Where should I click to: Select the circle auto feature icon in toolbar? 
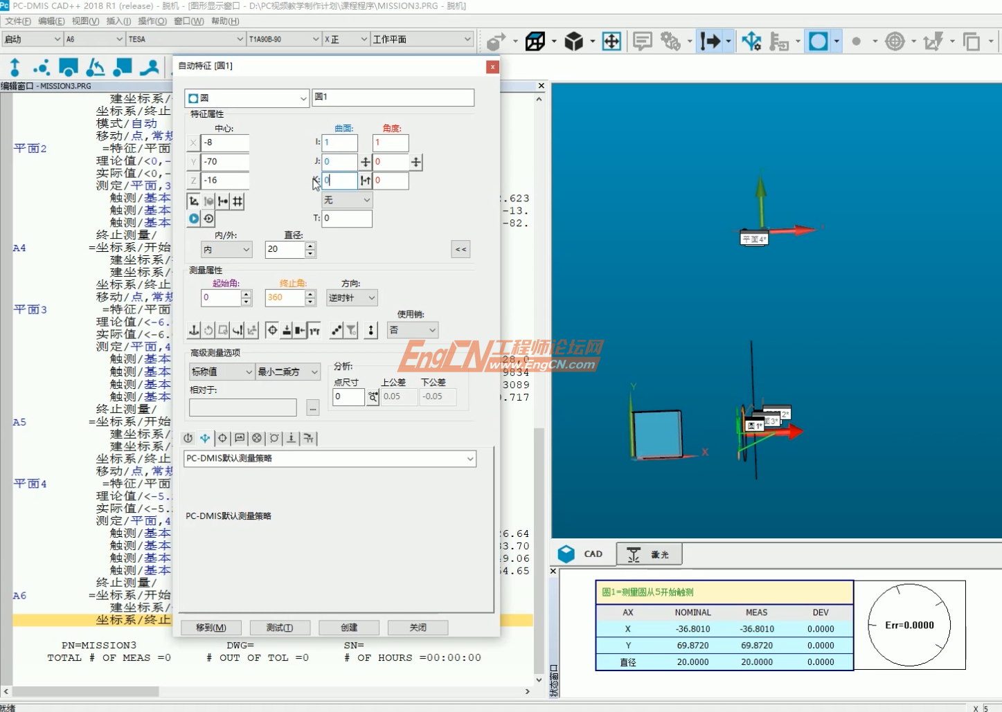click(x=818, y=41)
